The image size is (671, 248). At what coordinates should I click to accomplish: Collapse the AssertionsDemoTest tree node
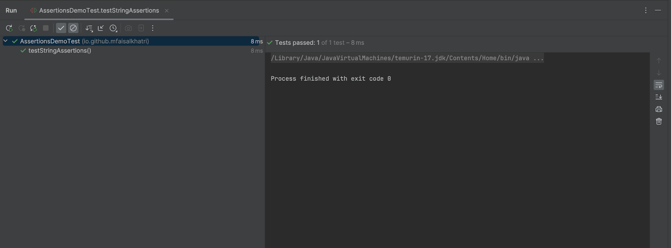point(5,41)
